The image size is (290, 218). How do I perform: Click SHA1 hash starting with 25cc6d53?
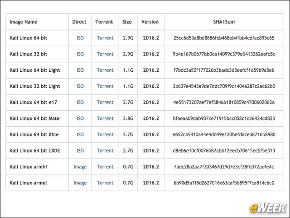(224, 38)
